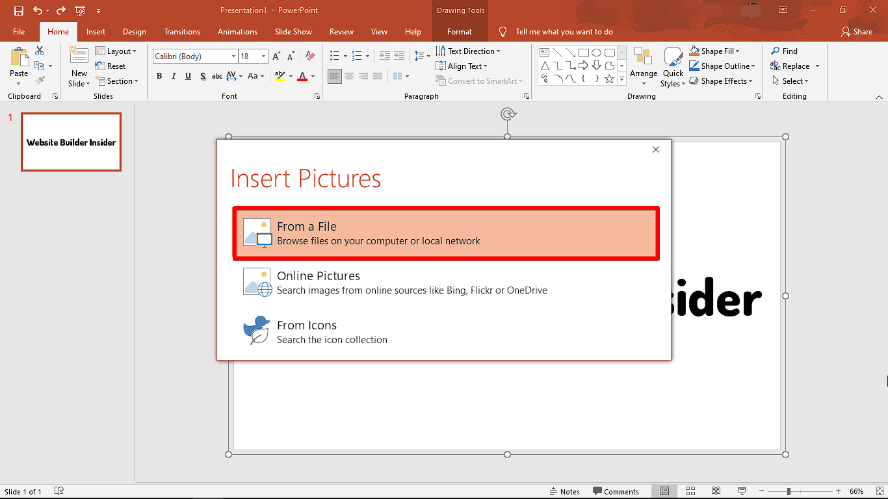888x499 pixels.
Task: Click the Increase Font Size icon
Action: coord(276,56)
